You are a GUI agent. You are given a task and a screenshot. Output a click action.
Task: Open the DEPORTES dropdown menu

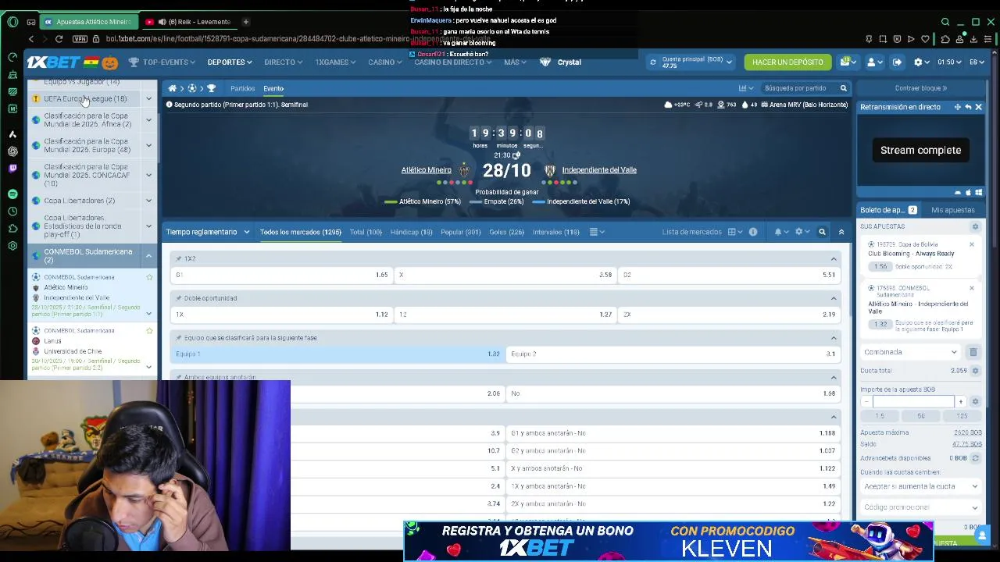229,62
